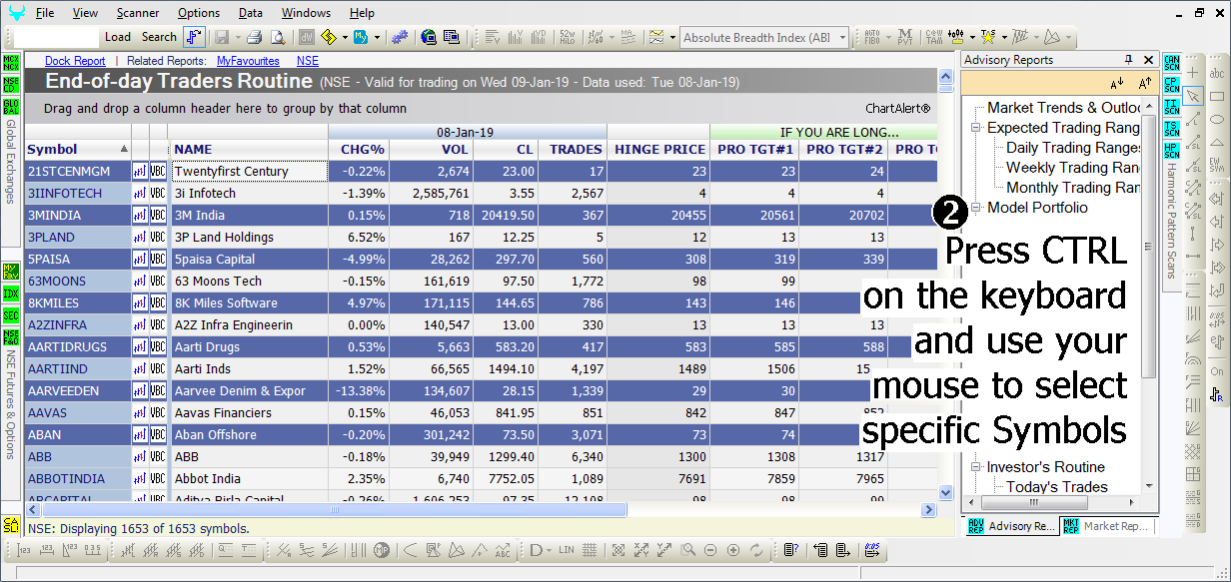Screen dimensions: 1231x582
Task: Open dropdown beside candlestick scanner icon
Action: pyautogui.click(x=972, y=37)
